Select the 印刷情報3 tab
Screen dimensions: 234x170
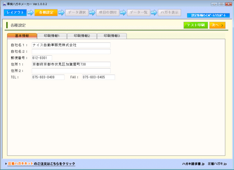[x=112, y=36]
